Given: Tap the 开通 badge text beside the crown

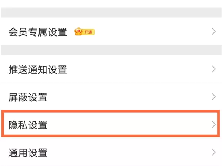Looking at the screenshot, I should [88, 32].
